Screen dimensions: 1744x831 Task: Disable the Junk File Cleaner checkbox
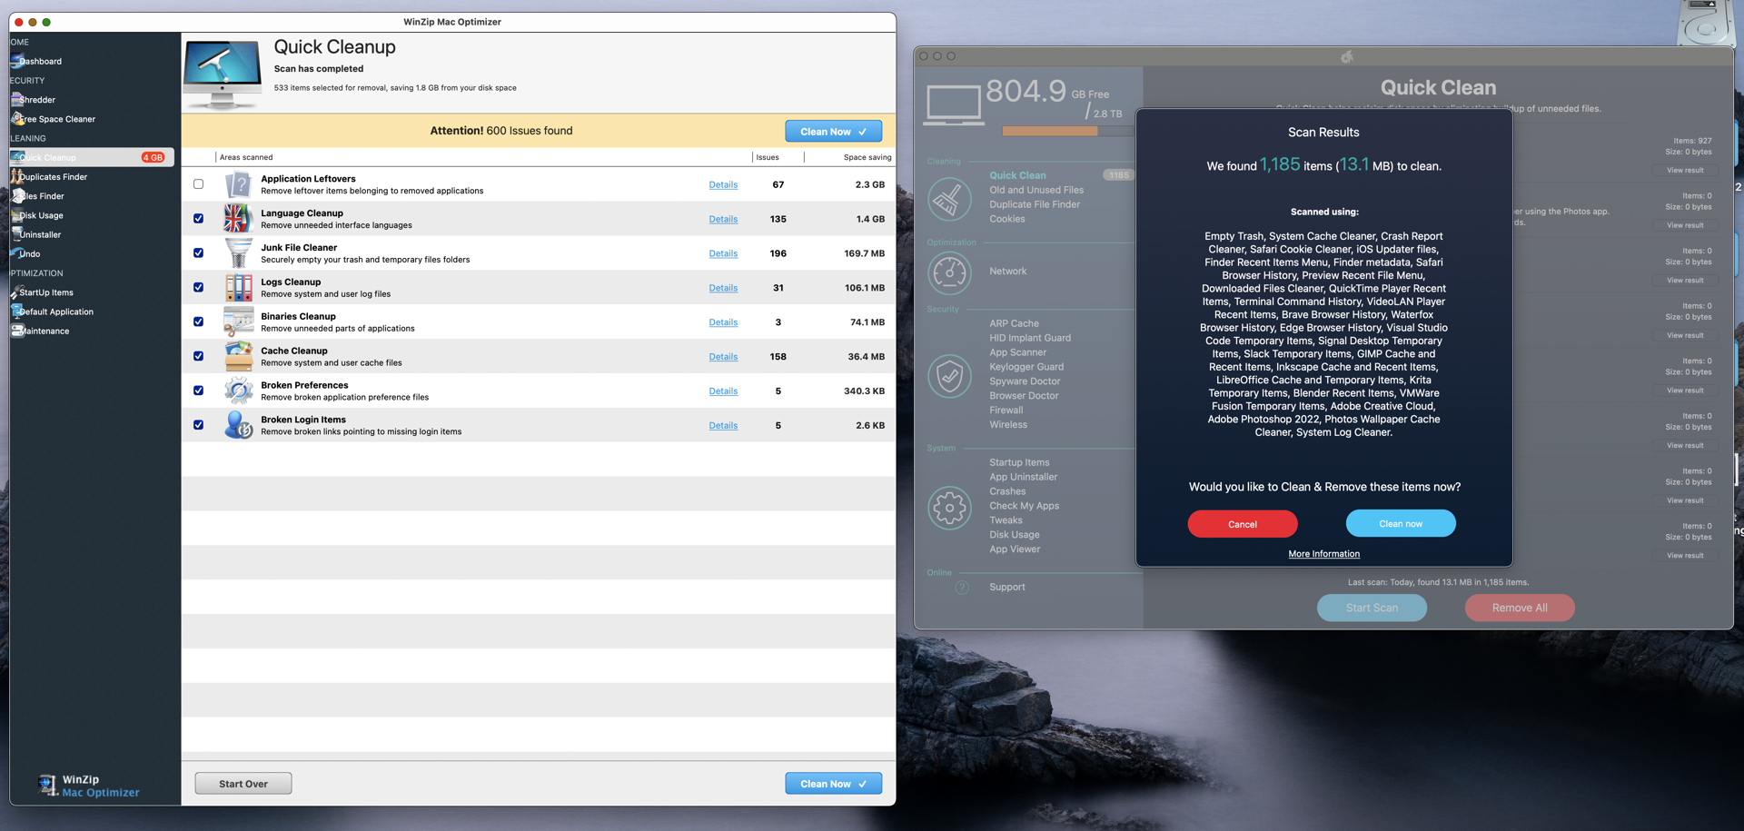click(x=198, y=252)
